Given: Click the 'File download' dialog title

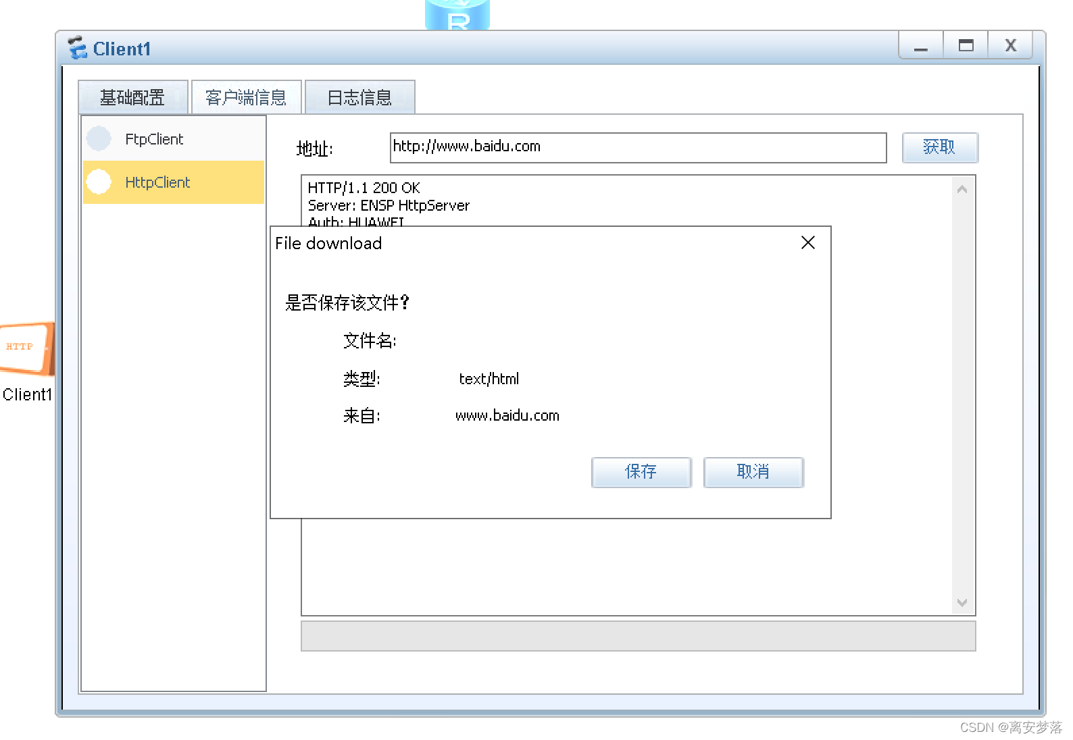Looking at the screenshot, I should tap(328, 243).
